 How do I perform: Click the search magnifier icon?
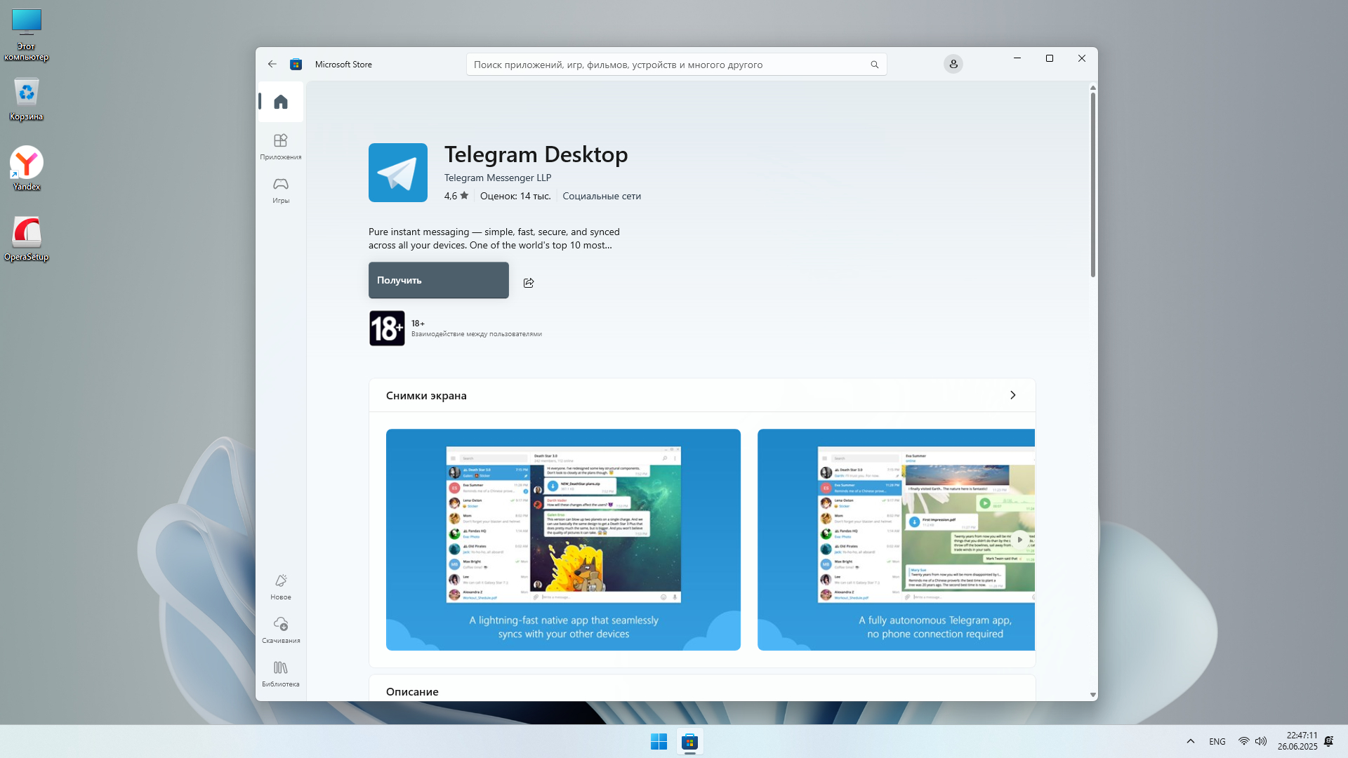(x=875, y=65)
